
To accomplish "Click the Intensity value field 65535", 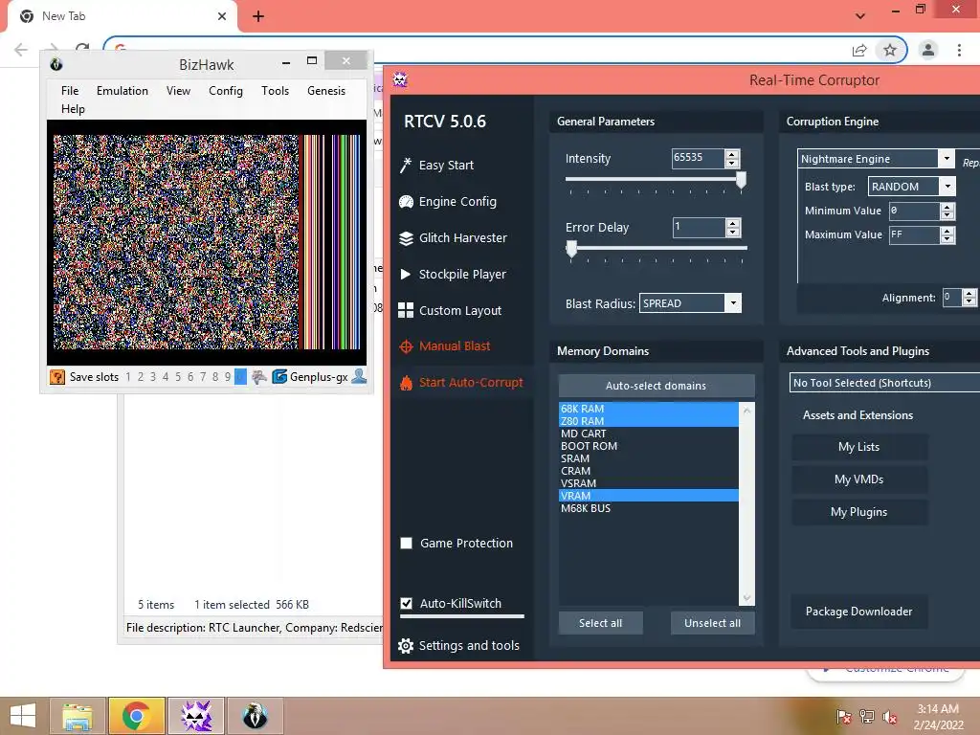I will (x=698, y=158).
